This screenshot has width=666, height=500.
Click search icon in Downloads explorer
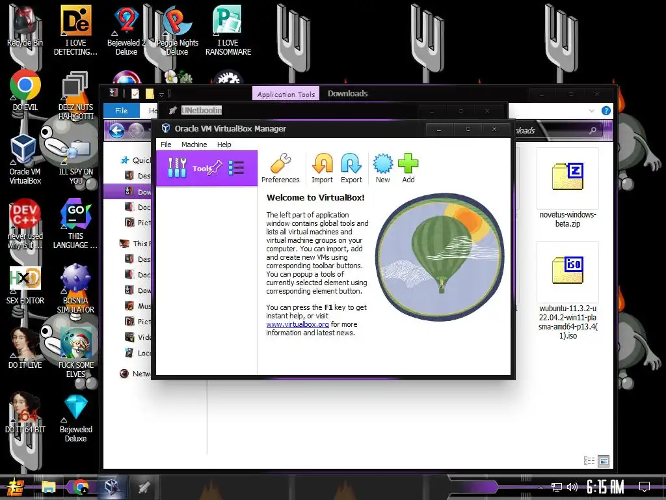tap(593, 130)
